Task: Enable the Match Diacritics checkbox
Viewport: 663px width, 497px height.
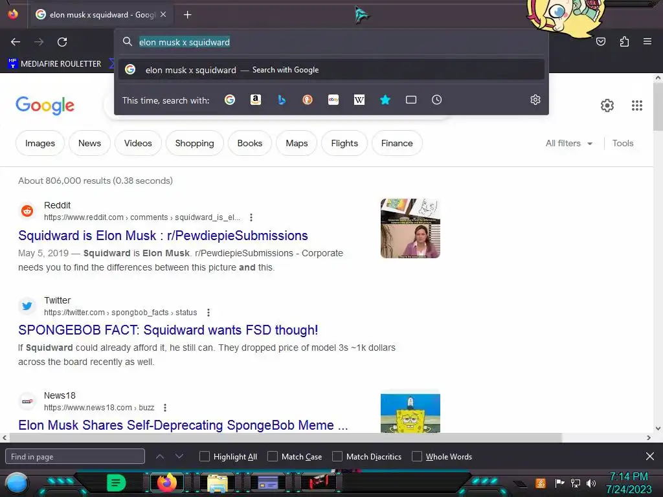Action: pyautogui.click(x=337, y=456)
